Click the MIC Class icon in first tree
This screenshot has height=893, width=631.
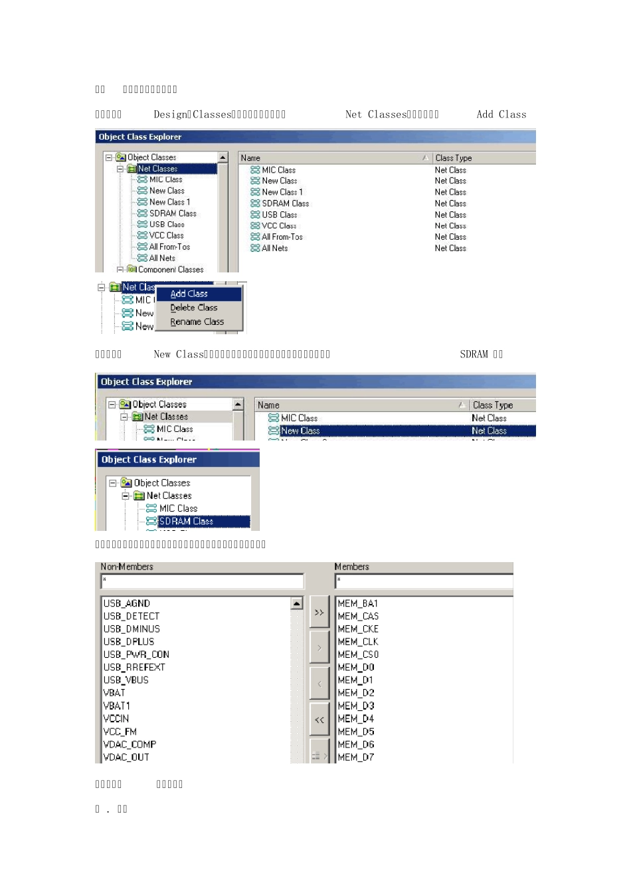(x=142, y=179)
